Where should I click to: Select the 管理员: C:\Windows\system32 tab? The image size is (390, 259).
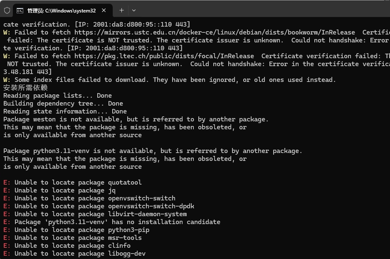[62, 10]
